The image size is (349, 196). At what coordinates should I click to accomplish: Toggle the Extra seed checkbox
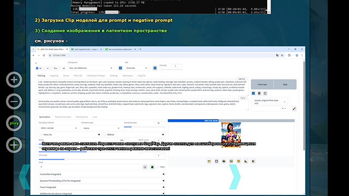tap(158, 167)
